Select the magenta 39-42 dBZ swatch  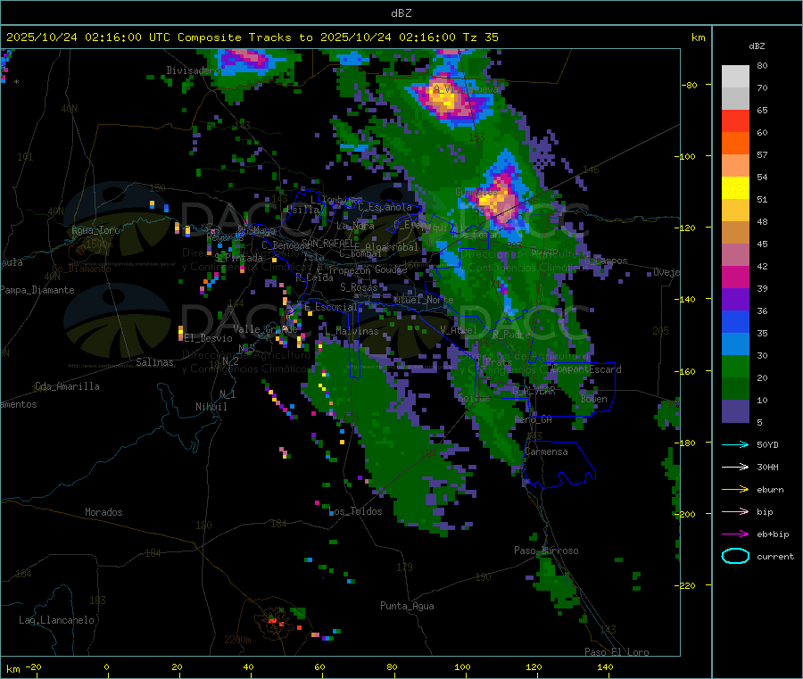735,277
